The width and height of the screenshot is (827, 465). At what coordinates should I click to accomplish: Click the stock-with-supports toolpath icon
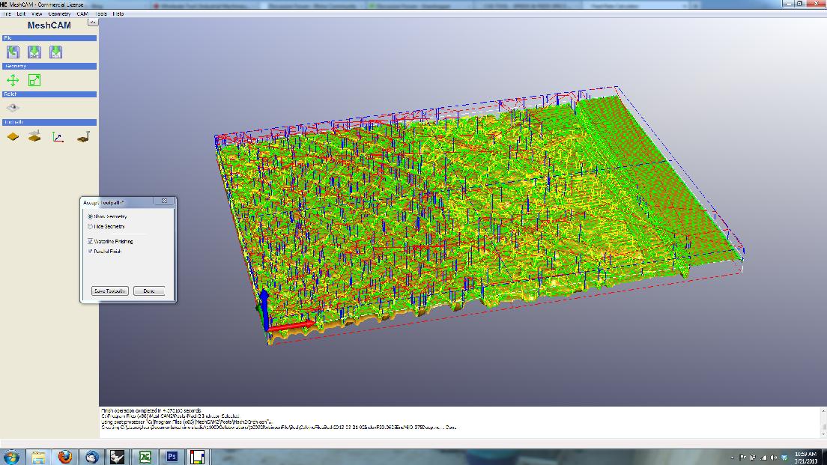(34, 136)
